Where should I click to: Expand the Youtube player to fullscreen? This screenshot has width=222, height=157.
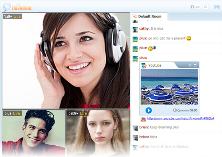point(190,65)
